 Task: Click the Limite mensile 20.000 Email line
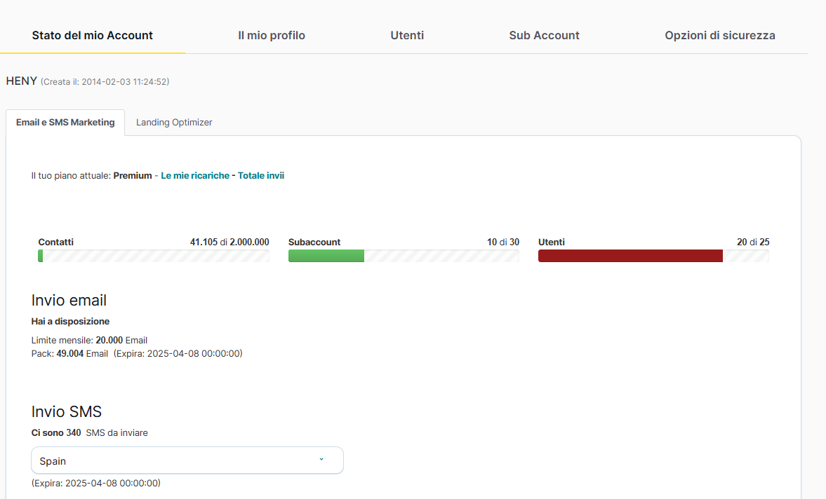tap(89, 341)
